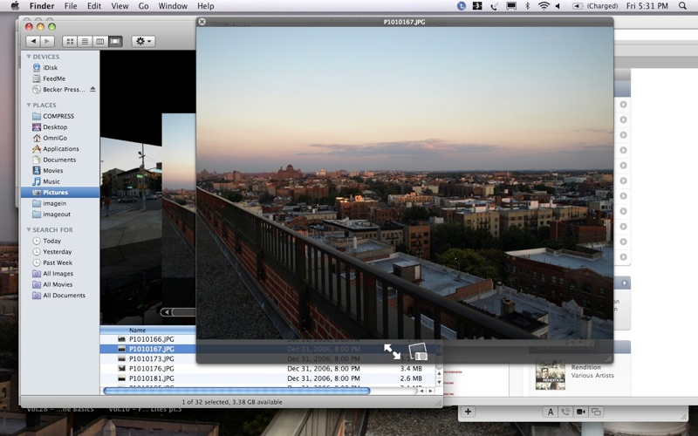Switch Finder to column view
Viewport: 698px width, 436px height.
(x=99, y=41)
